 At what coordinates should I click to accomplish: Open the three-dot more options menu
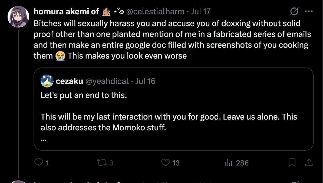coord(309,11)
